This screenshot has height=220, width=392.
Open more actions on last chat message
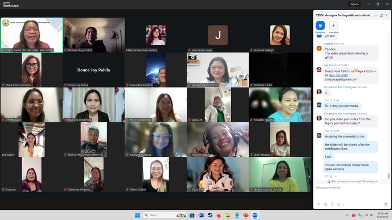pos(336,176)
